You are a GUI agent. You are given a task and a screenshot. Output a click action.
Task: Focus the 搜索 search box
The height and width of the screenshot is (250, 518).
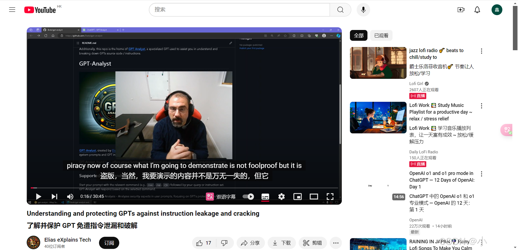239,10
